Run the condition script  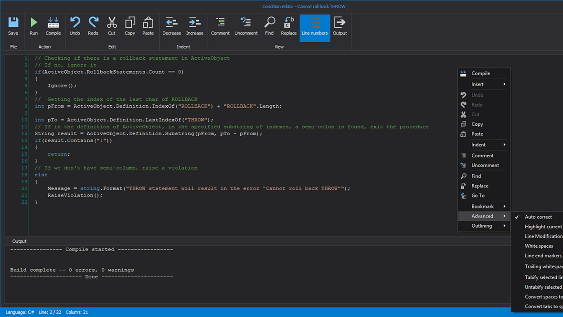33,26
